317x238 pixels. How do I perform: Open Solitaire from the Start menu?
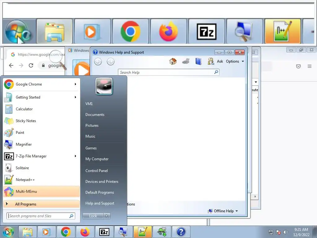click(x=41, y=168)
